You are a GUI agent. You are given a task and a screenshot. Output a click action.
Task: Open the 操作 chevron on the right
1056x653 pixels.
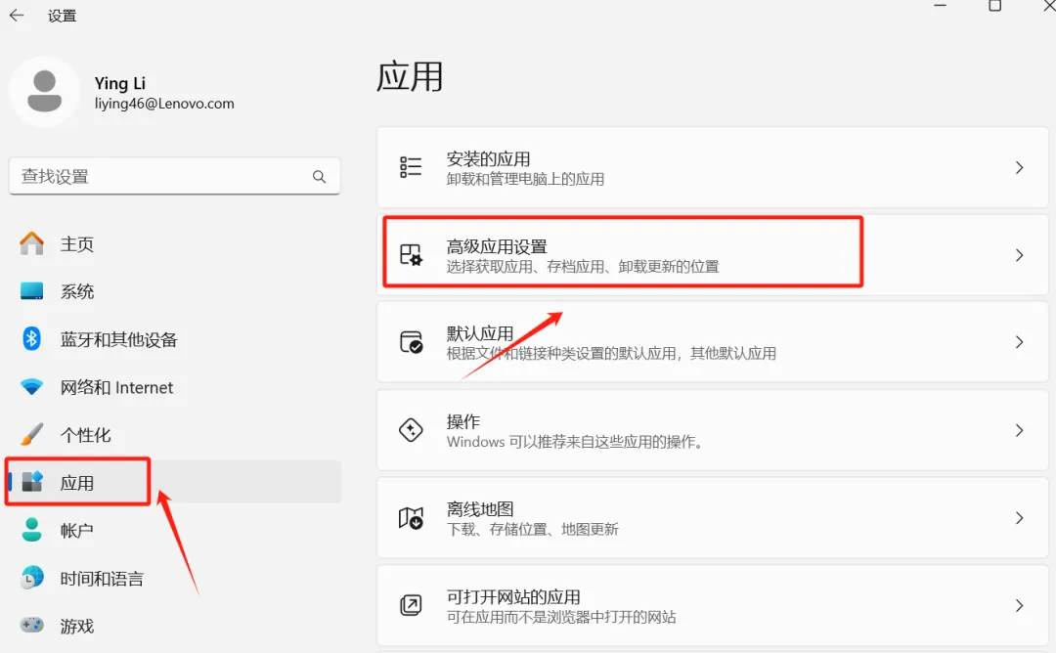tap(1019, 430)
